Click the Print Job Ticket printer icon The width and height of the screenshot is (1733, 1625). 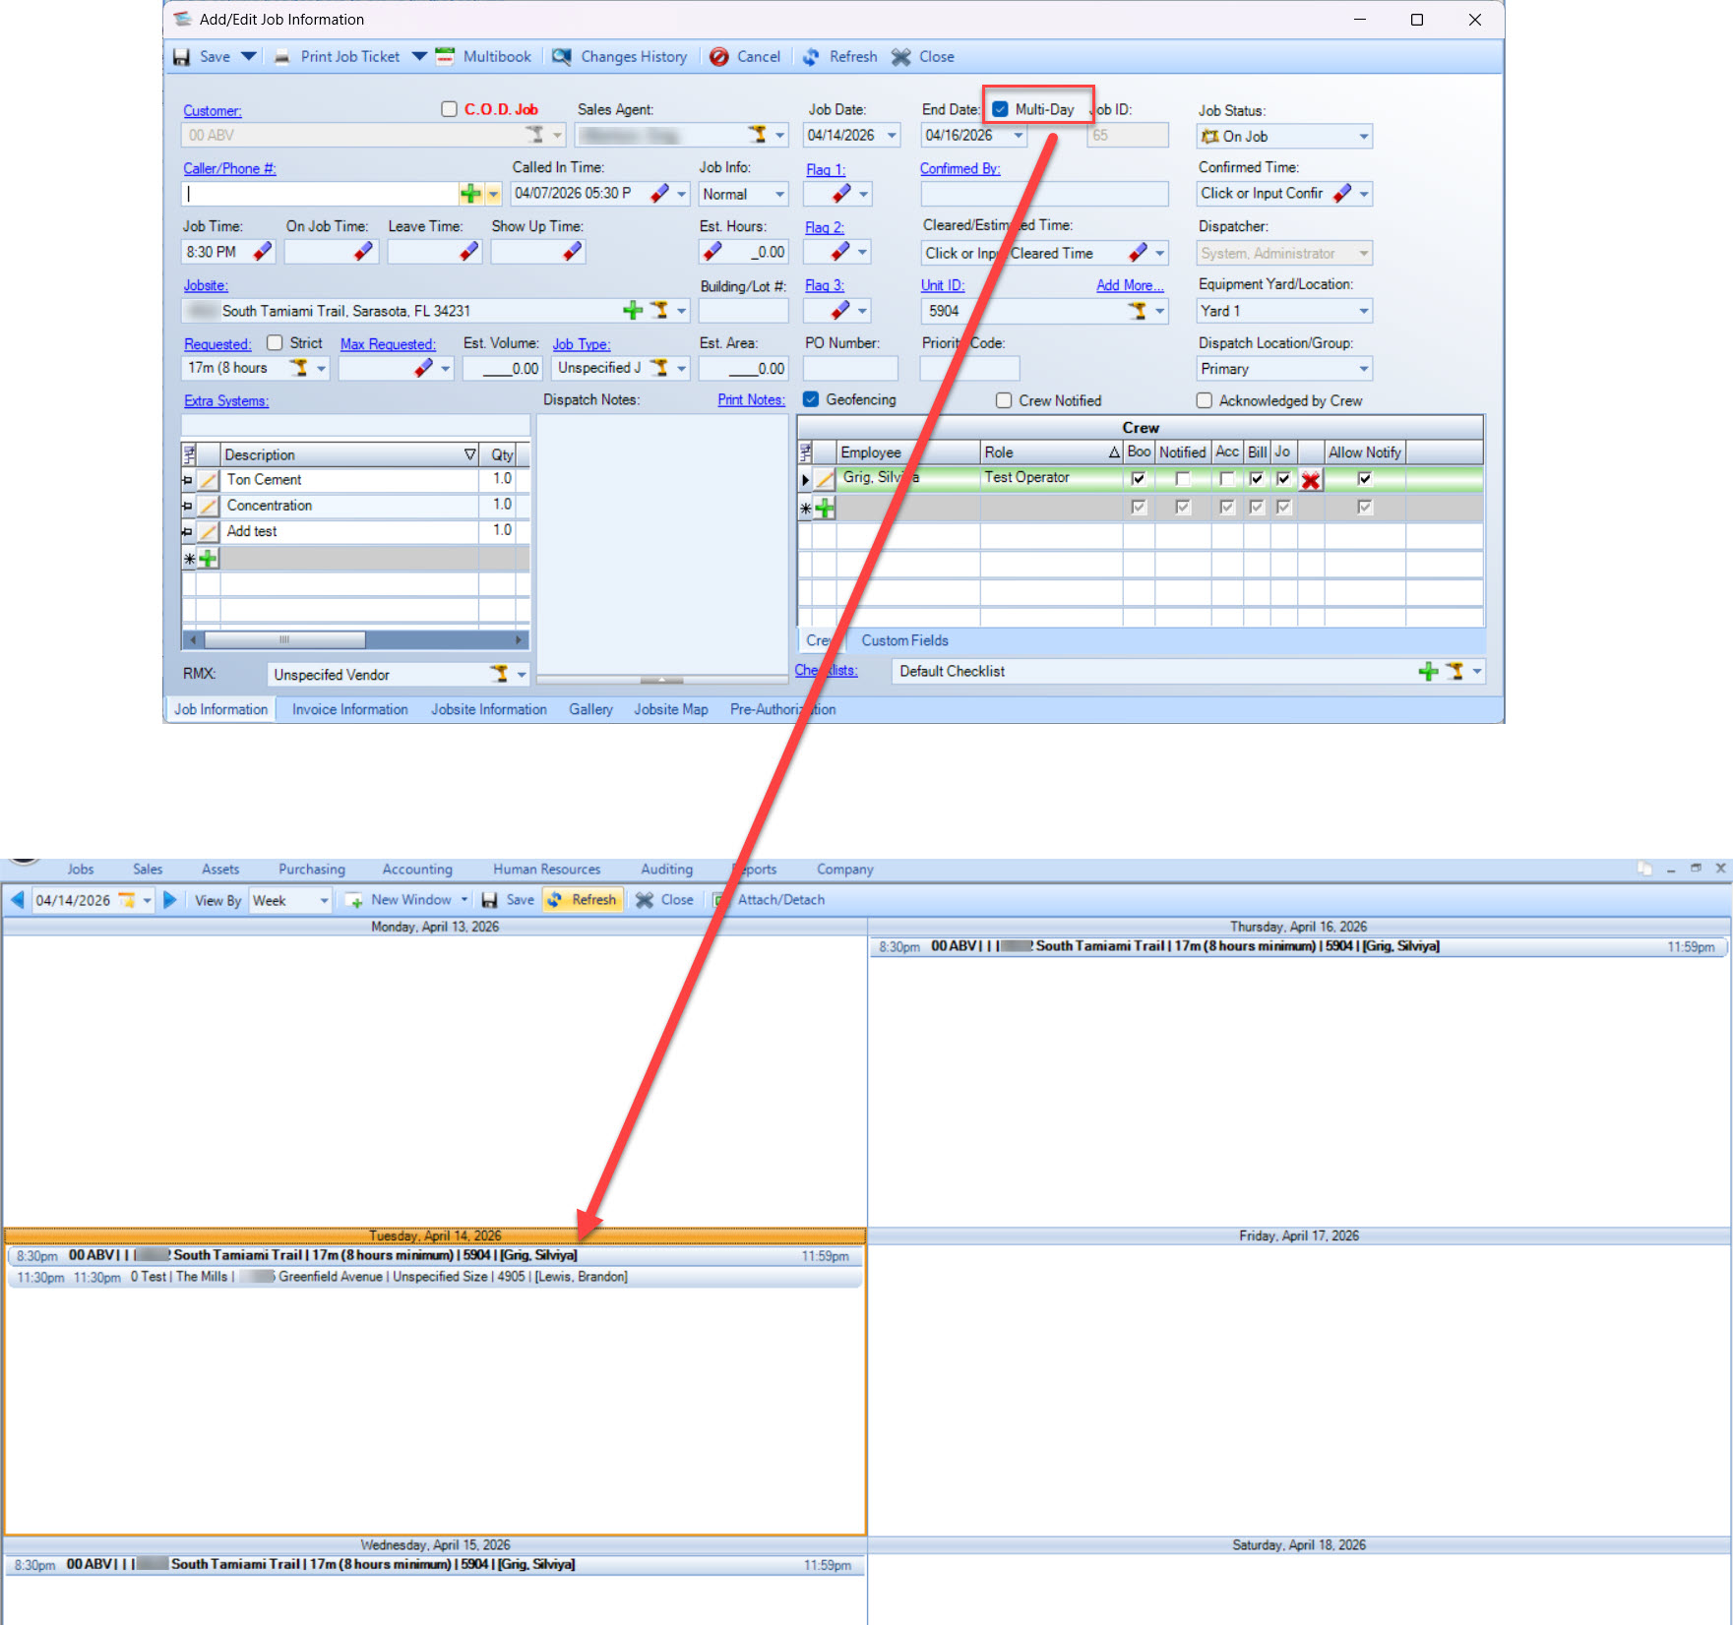click(281, 57)
